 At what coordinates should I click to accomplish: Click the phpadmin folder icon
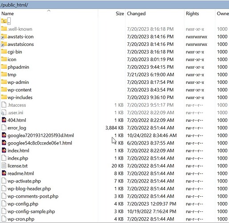tap(4, 66)
